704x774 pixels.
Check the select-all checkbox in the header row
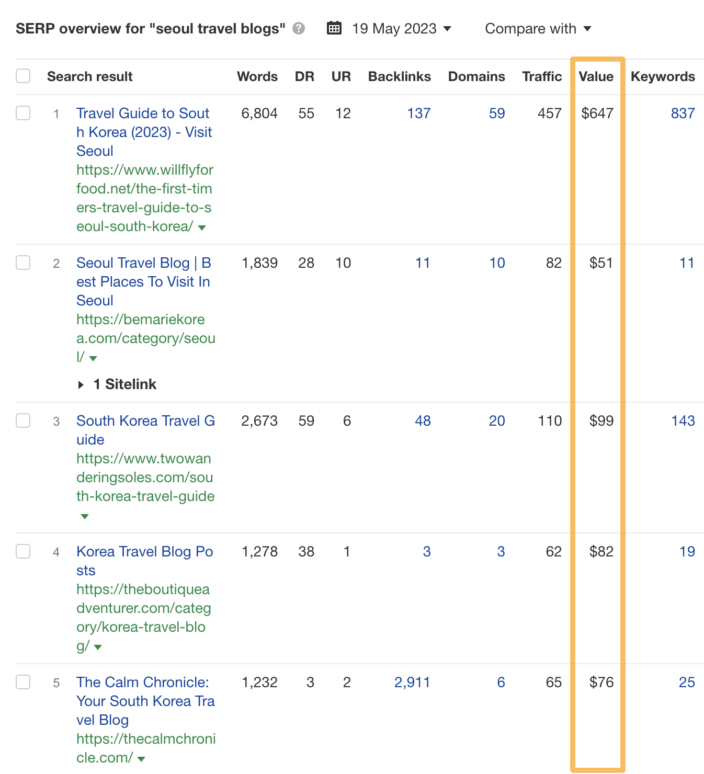point(22,76)
